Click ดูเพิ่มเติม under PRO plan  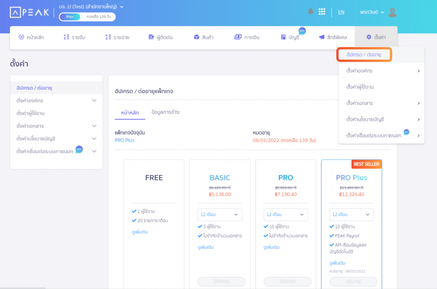(x=271, y=247)
